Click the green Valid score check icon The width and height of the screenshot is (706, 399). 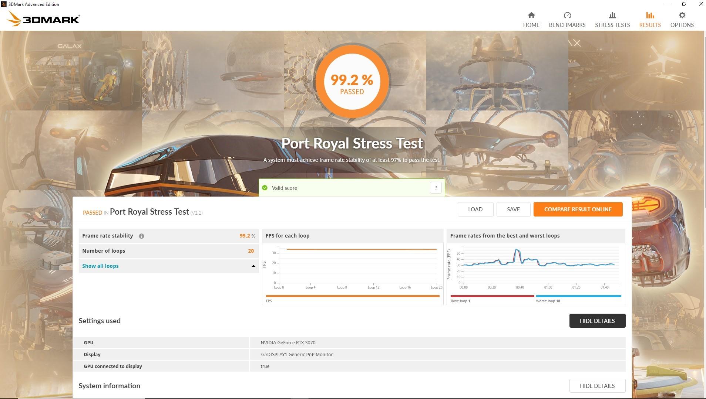click(x=265, y=188)
